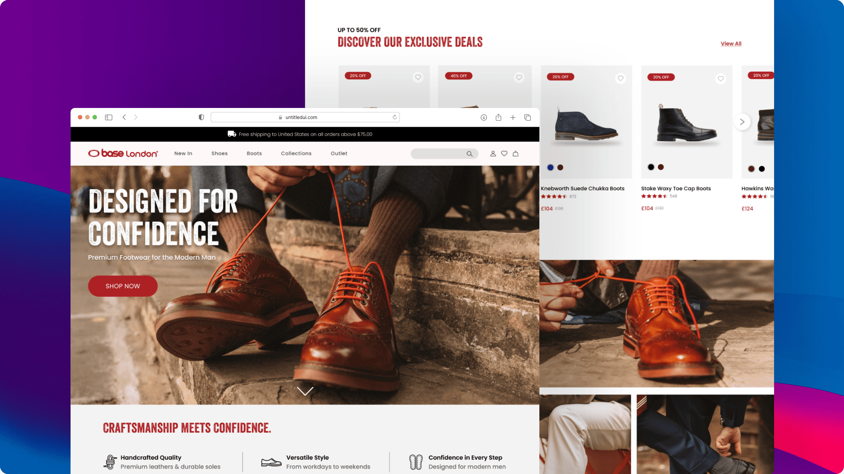The height and width of the screenshot is (474, 844).
Task: Click the search magnifier icon
Action: 469,154
